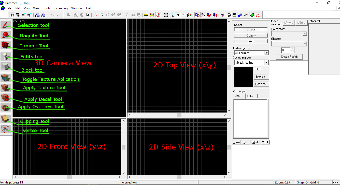The height and width of the screenshot is (185, 340).
Task: Click the prefab count input field
Action: pyautogui.click(x=286, y=50)
